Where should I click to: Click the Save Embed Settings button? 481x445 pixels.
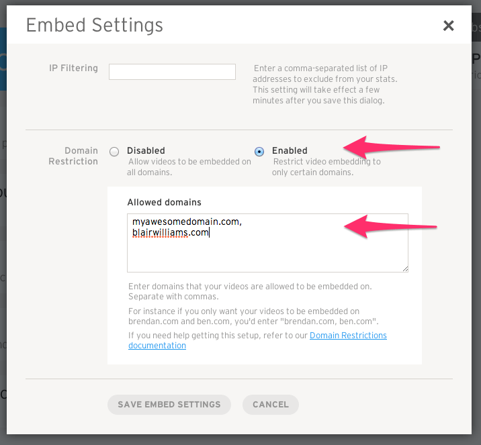click(x=169, y=405)
